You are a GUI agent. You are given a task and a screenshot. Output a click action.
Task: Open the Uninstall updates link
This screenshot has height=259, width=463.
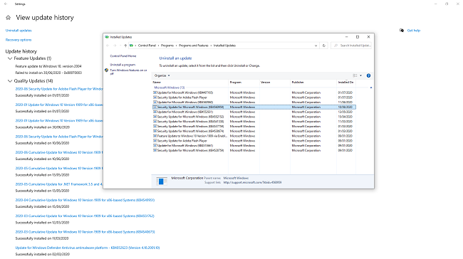click(x=19, y=31)
